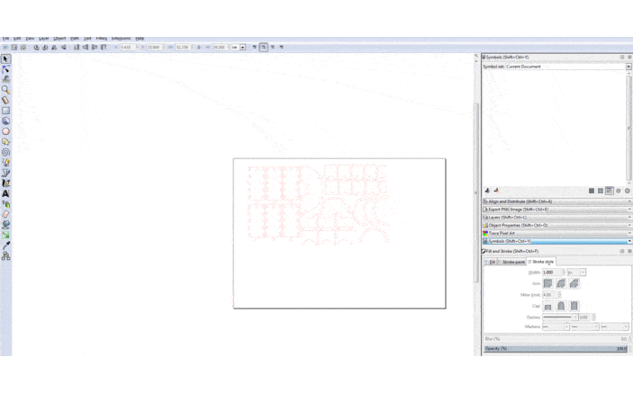This screenshot has width=633, height=393.
Task: Open the end markers dropdown
Action: 615,326
